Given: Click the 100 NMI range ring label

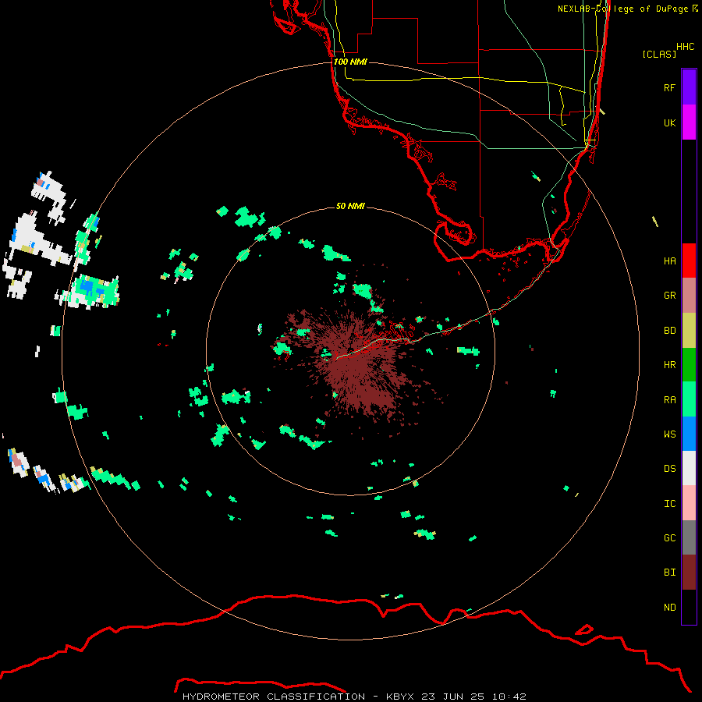Looking at the screenshot, I should [x=350, y=62].
